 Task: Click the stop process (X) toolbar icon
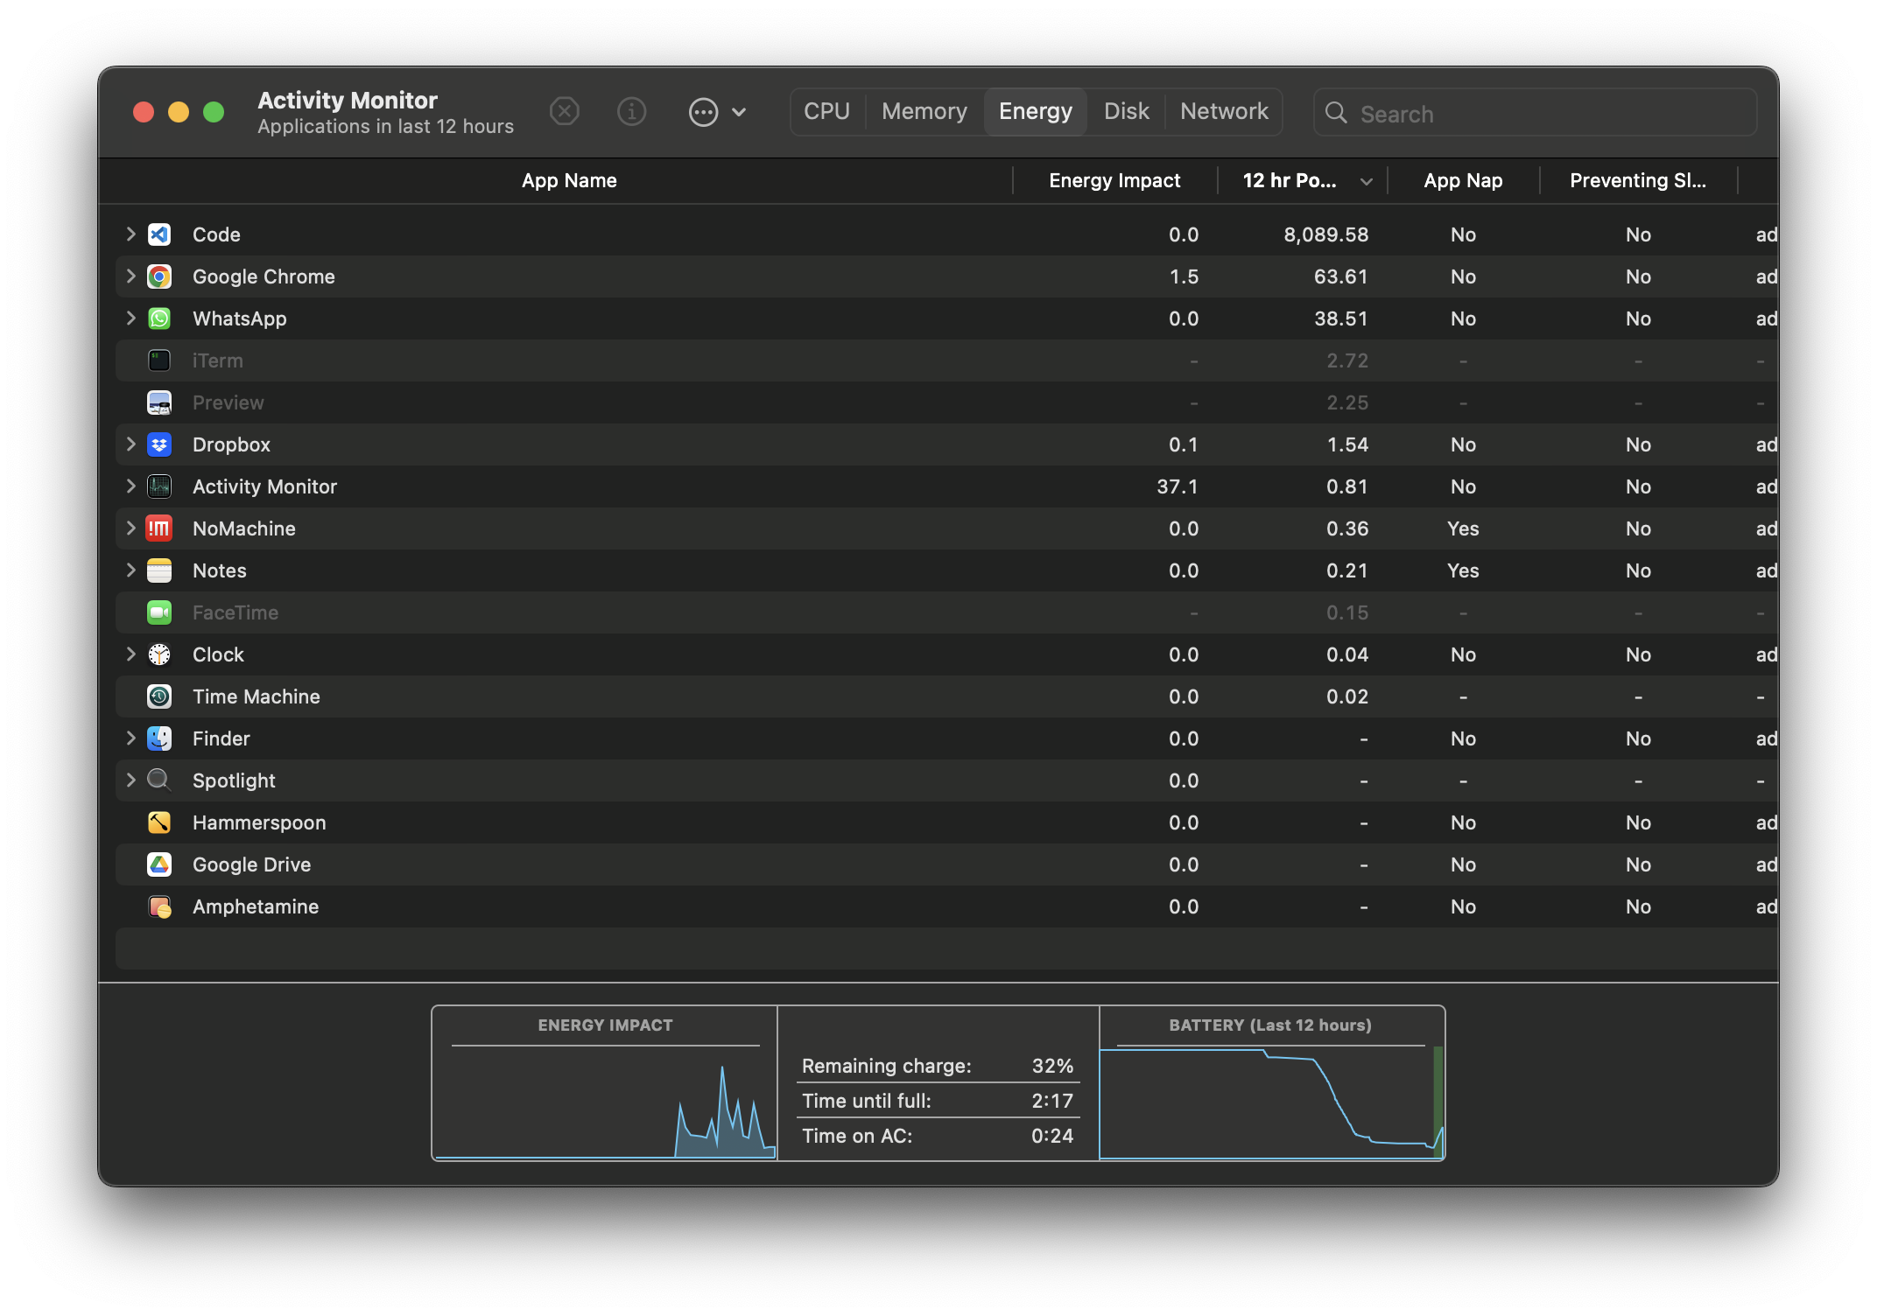click(565, 112)
